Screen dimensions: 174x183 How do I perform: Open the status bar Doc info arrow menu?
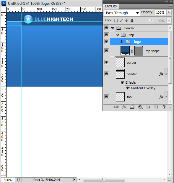click(x=74, y=180)
